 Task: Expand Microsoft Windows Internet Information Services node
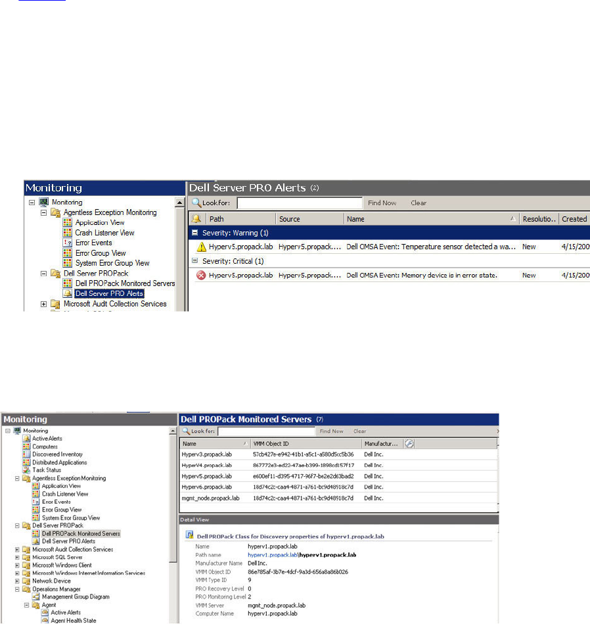point(17,573)
